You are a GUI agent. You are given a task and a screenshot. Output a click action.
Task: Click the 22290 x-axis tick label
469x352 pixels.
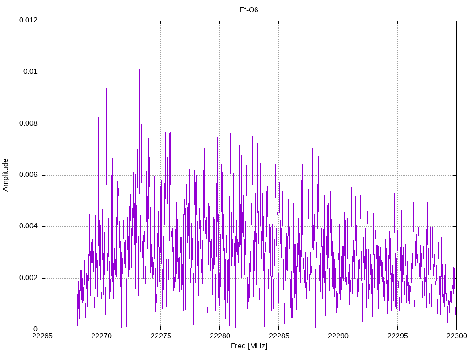point(338,336)
